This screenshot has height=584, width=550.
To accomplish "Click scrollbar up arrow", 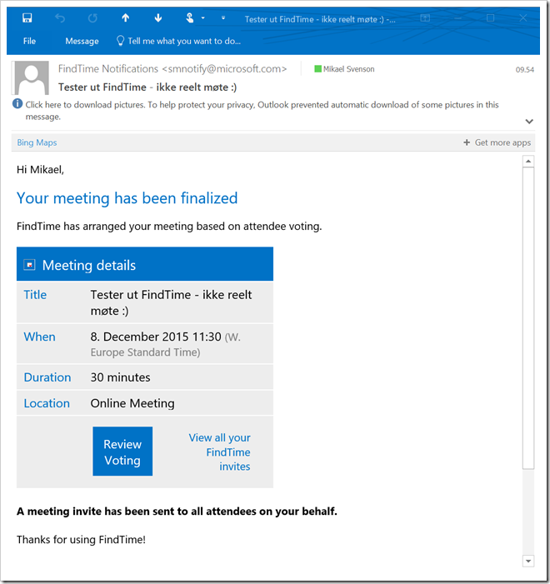I will pos(528,162).
